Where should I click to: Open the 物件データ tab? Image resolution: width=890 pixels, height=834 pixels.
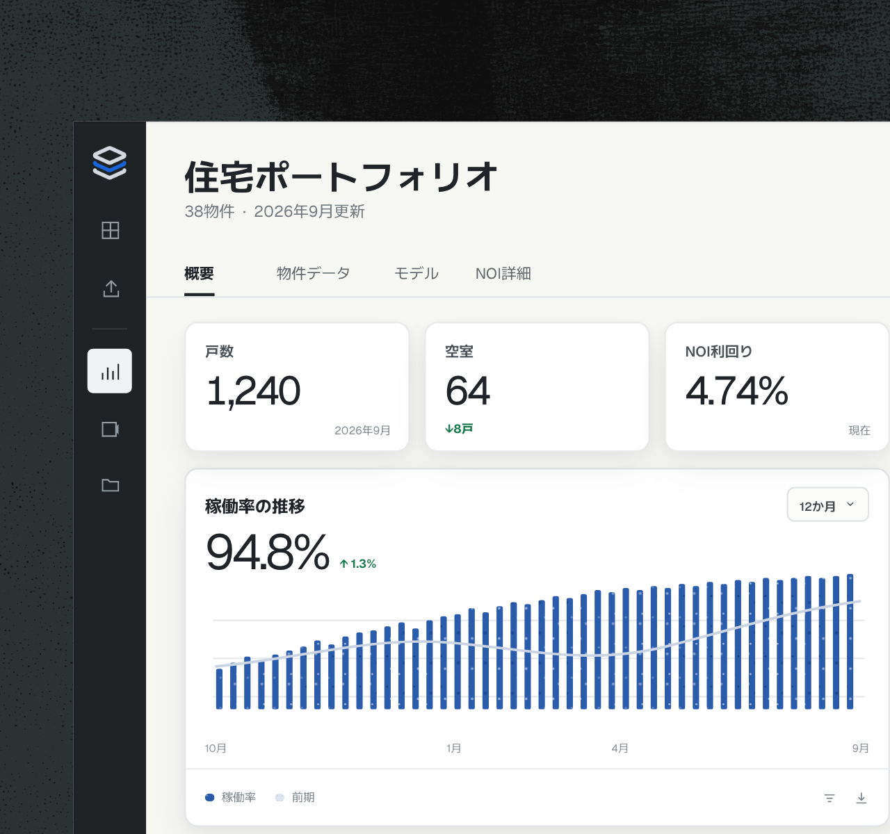point(313,274)
